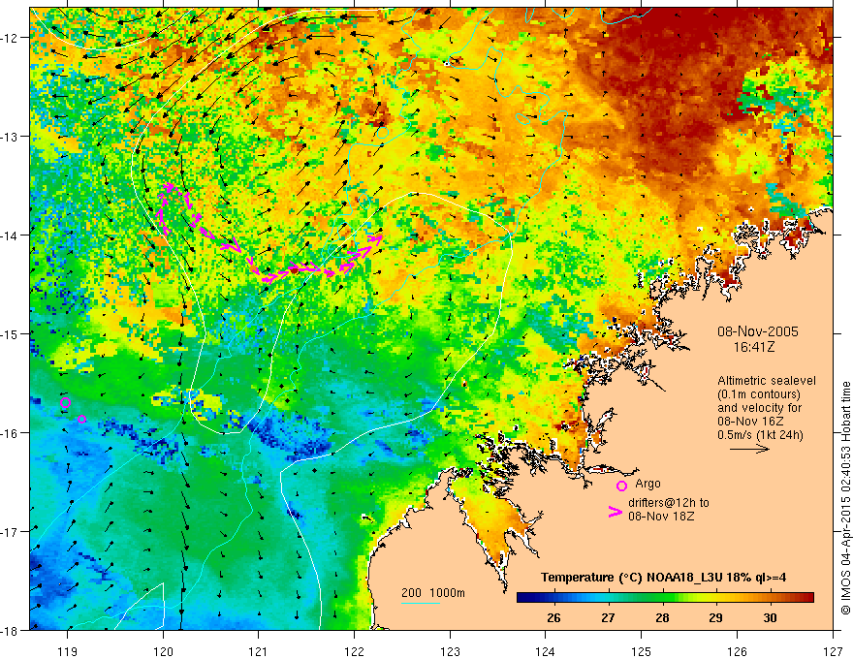Click the dark red end of temperature colorbar
This screenshot has width=853, height=659.
807,598
